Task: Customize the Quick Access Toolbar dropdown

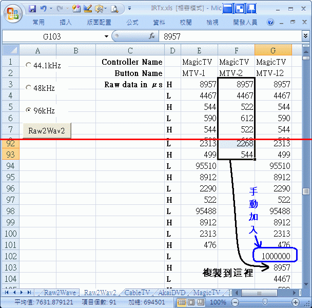Action: (129, 8)
